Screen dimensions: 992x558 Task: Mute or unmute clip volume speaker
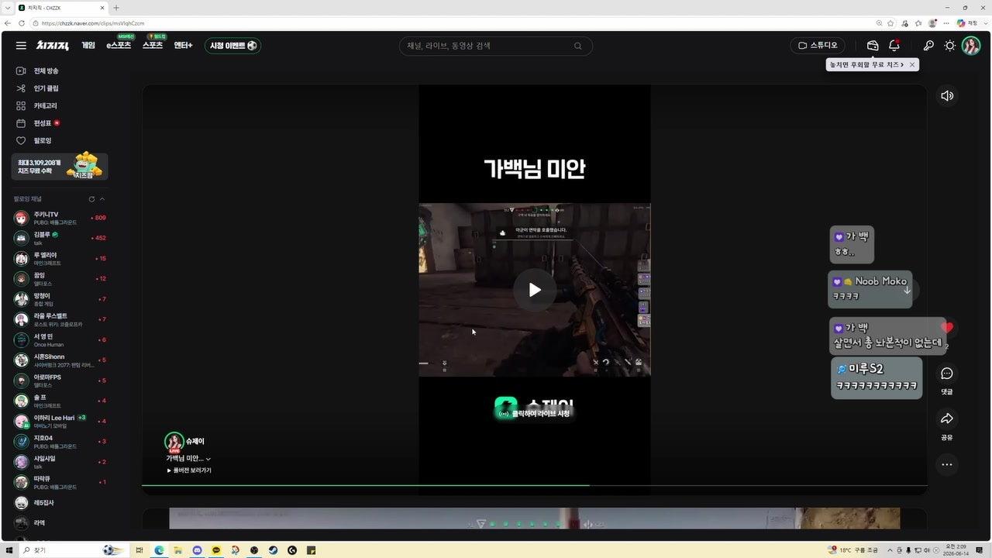point(947,96)
